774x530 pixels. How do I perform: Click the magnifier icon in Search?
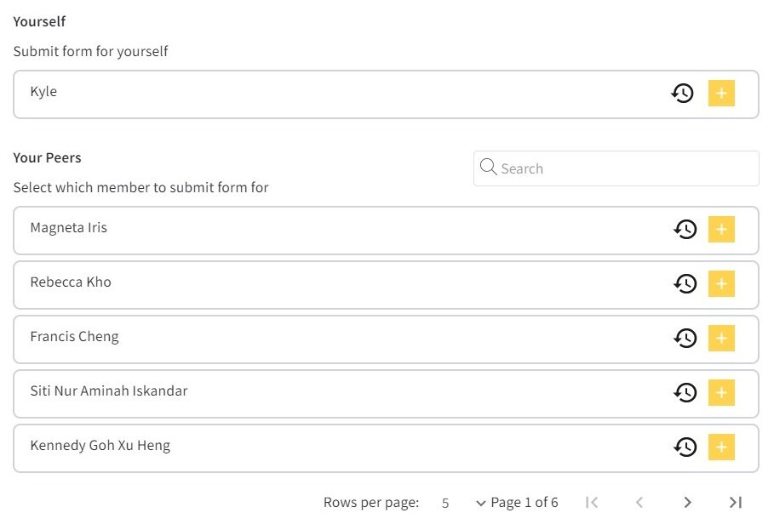pyautogui.click(x=488, y=167)
